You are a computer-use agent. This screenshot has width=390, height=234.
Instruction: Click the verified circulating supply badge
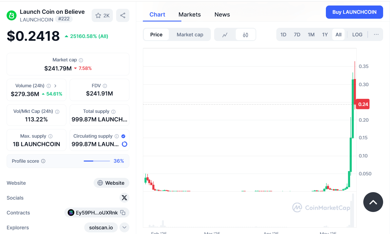point(123,136)
